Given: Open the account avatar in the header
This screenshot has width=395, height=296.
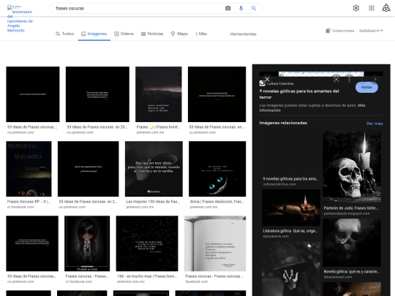Looking at the screenshot, I should [x=386, y=8].
